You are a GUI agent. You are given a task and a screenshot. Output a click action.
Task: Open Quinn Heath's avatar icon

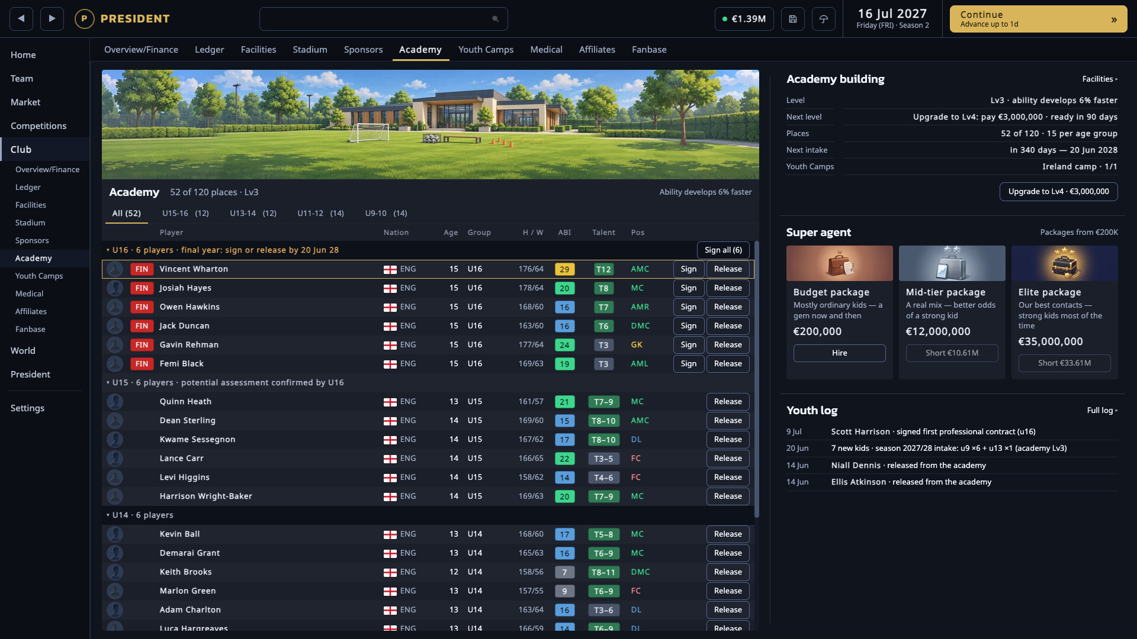click(115, 402)
